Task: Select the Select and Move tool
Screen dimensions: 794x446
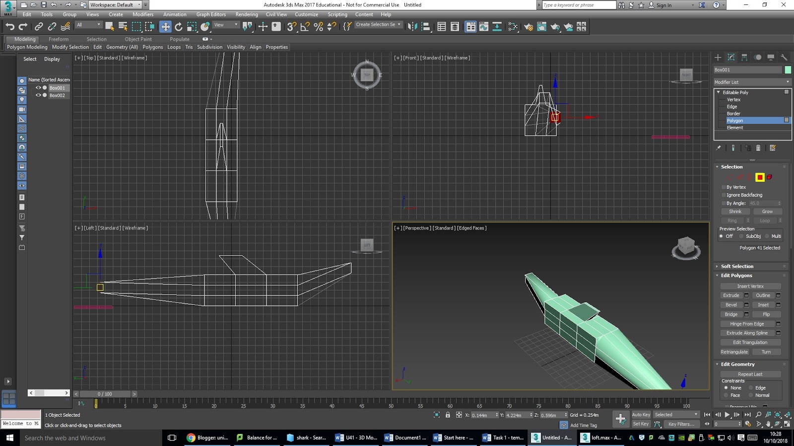Action: click(165, 27)
